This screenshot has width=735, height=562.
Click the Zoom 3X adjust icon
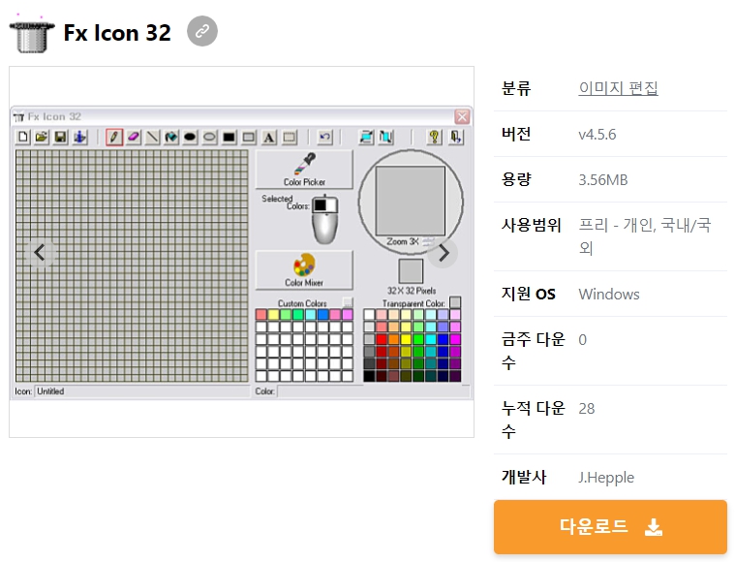point(428,241)
